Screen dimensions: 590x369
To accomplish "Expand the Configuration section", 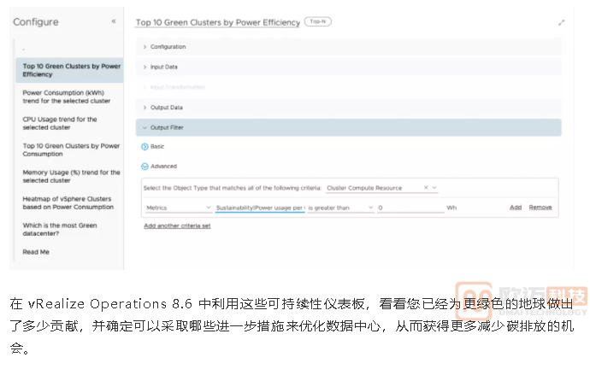I will tap(348, 47).
